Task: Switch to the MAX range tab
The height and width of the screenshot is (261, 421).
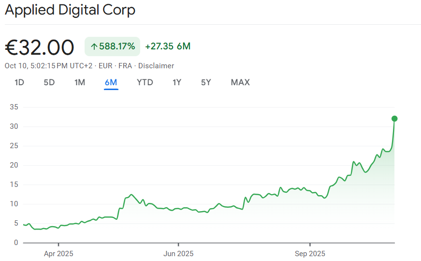Action: [240, 82]
